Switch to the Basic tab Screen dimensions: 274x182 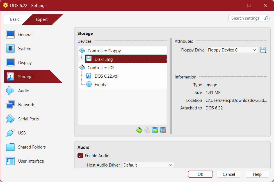[15, 19]
